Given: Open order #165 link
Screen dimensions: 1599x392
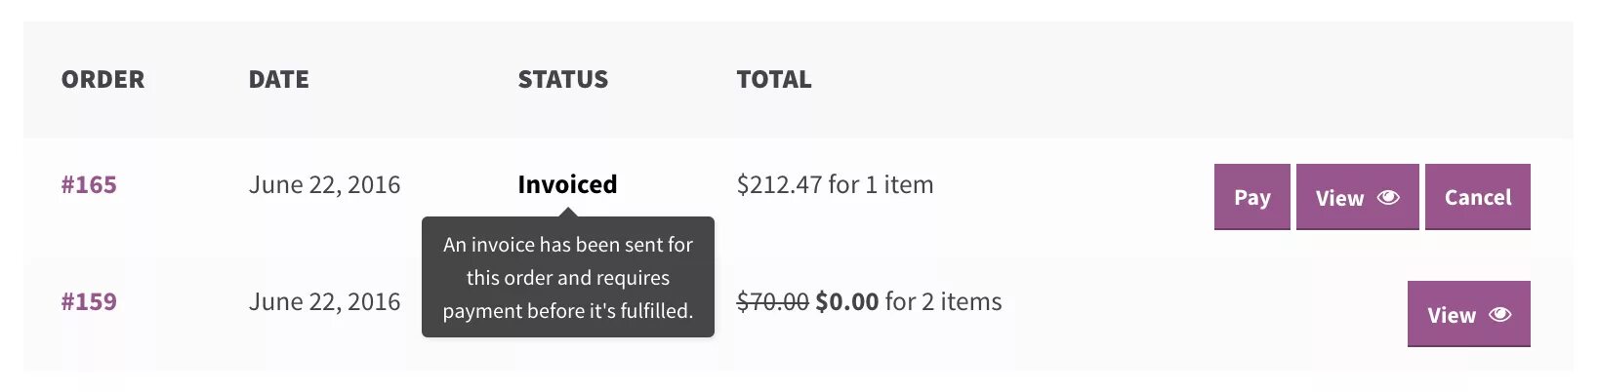Looking at the screenshot, I should (89, 184).
